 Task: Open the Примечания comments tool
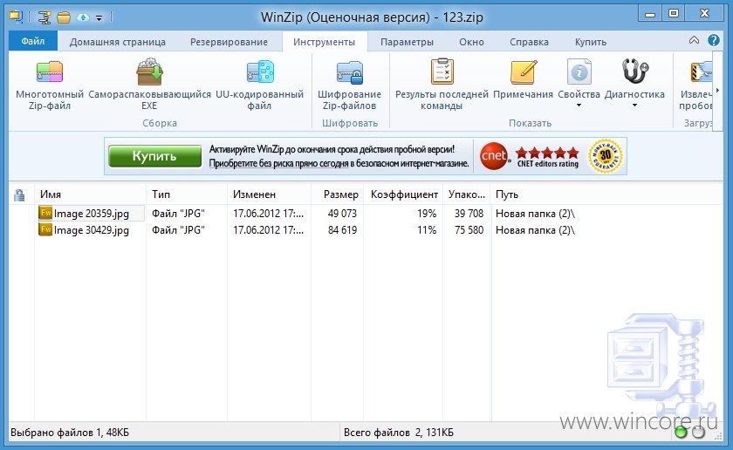(523, 79)
